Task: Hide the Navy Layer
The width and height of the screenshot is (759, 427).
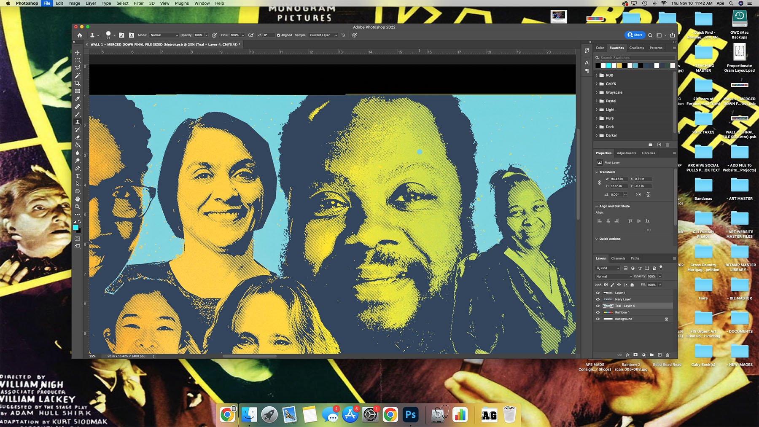Action: (x=598, y=299)
